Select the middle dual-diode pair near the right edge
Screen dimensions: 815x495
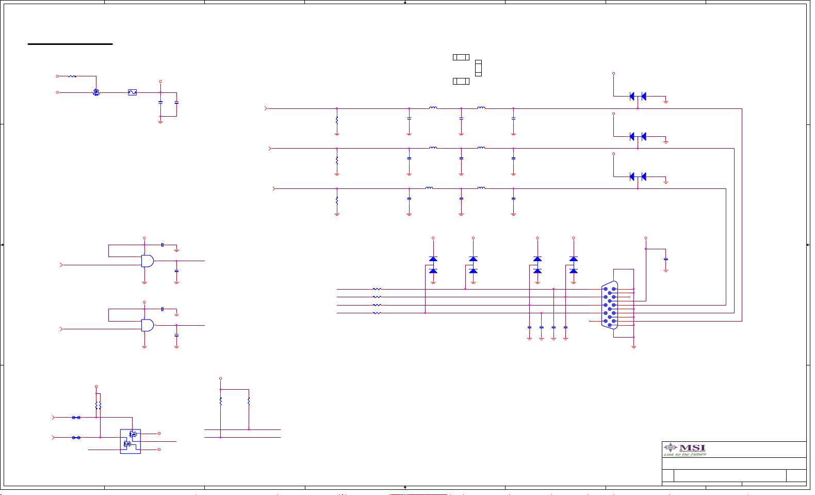coord(638,136)
